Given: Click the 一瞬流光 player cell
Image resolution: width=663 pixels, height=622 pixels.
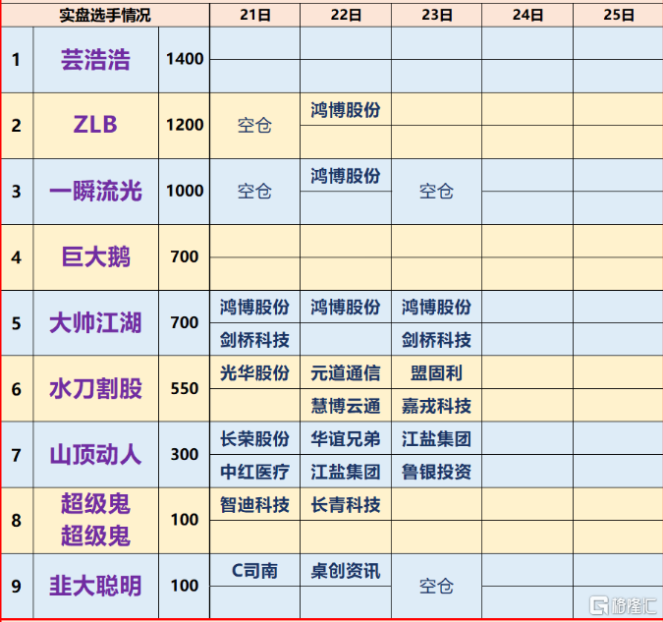Looking at the screenshot, I should (x=95, y=191).
